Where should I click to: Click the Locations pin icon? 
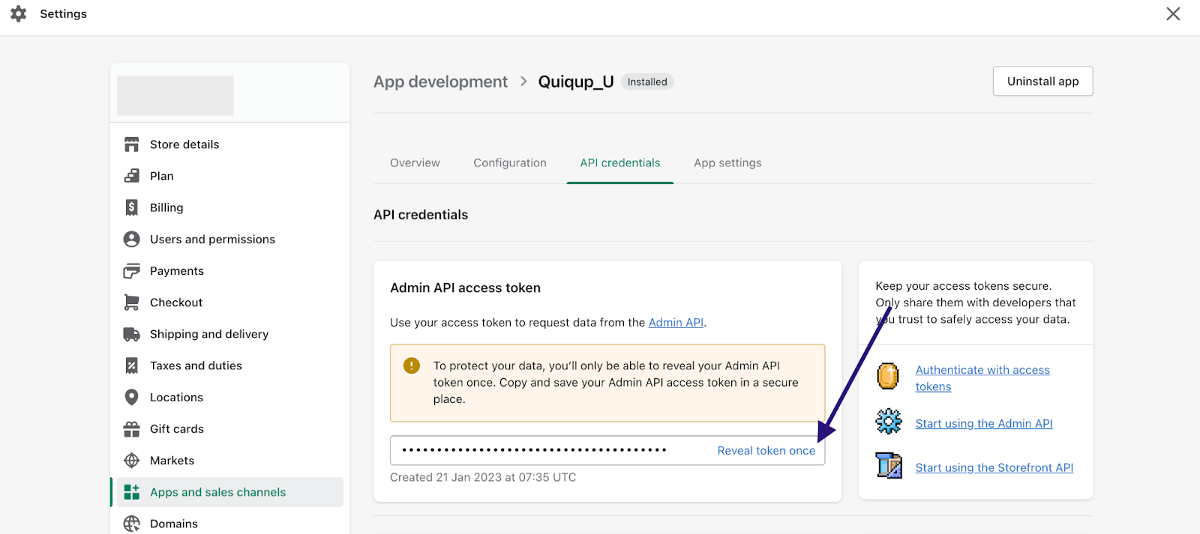tap(132, 397)
